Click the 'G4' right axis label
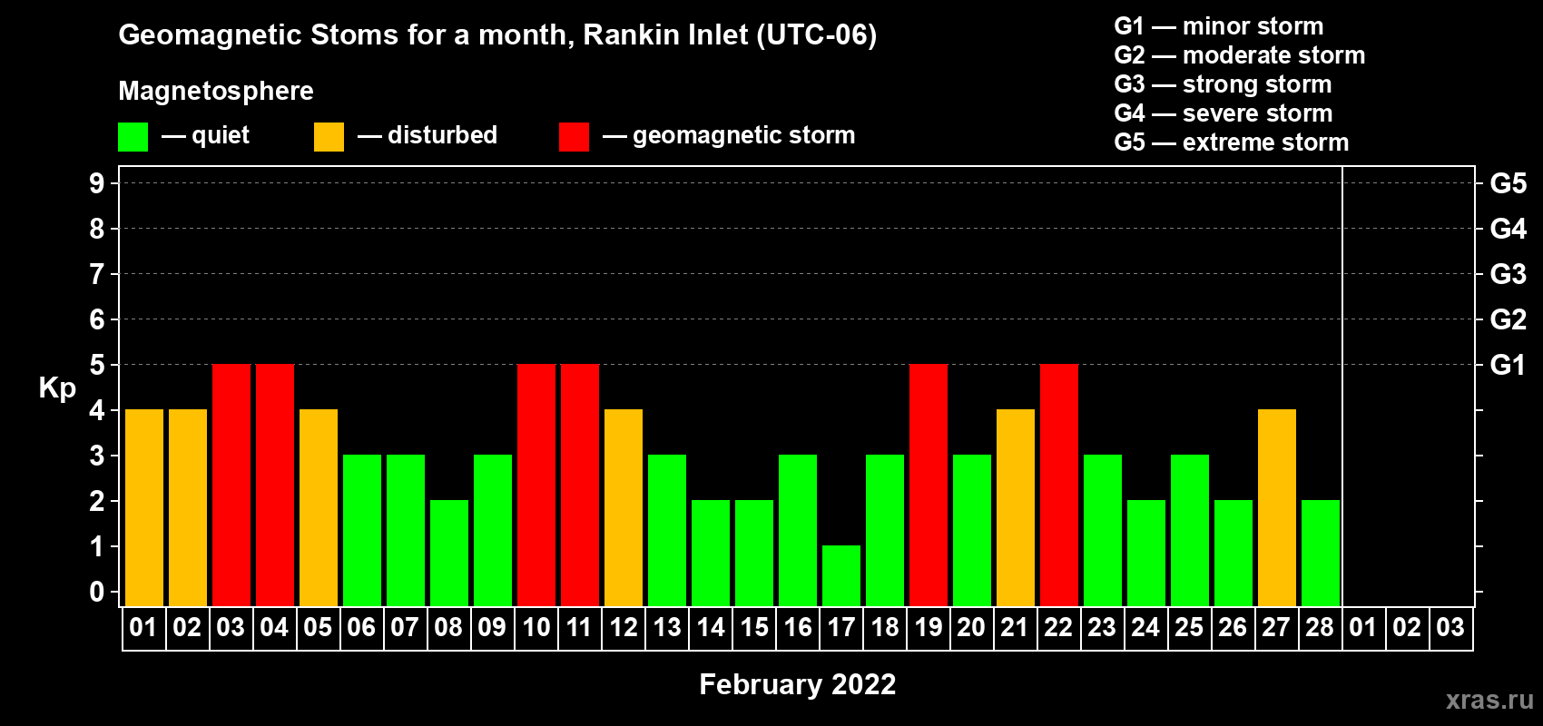Screen dimensions: 1543x726 click(1509, 229)
